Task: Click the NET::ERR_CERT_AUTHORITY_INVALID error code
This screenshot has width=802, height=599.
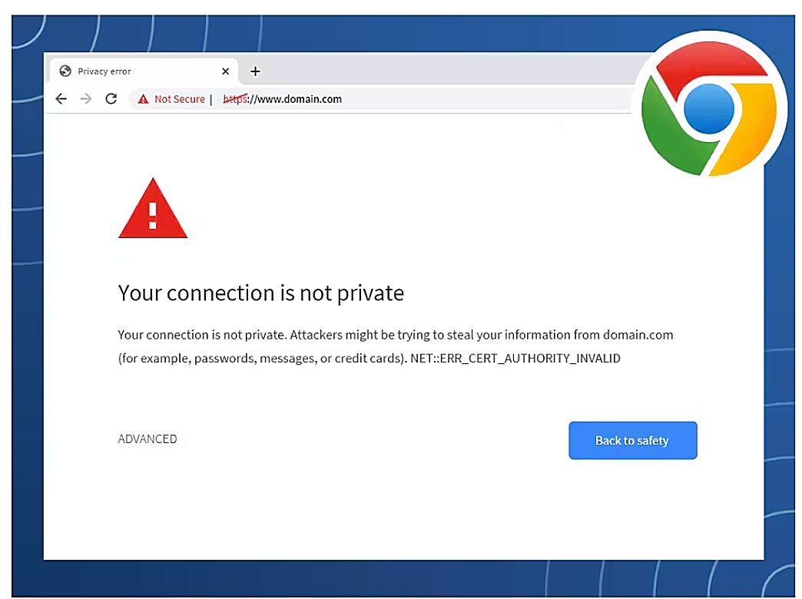Action: 515,358
